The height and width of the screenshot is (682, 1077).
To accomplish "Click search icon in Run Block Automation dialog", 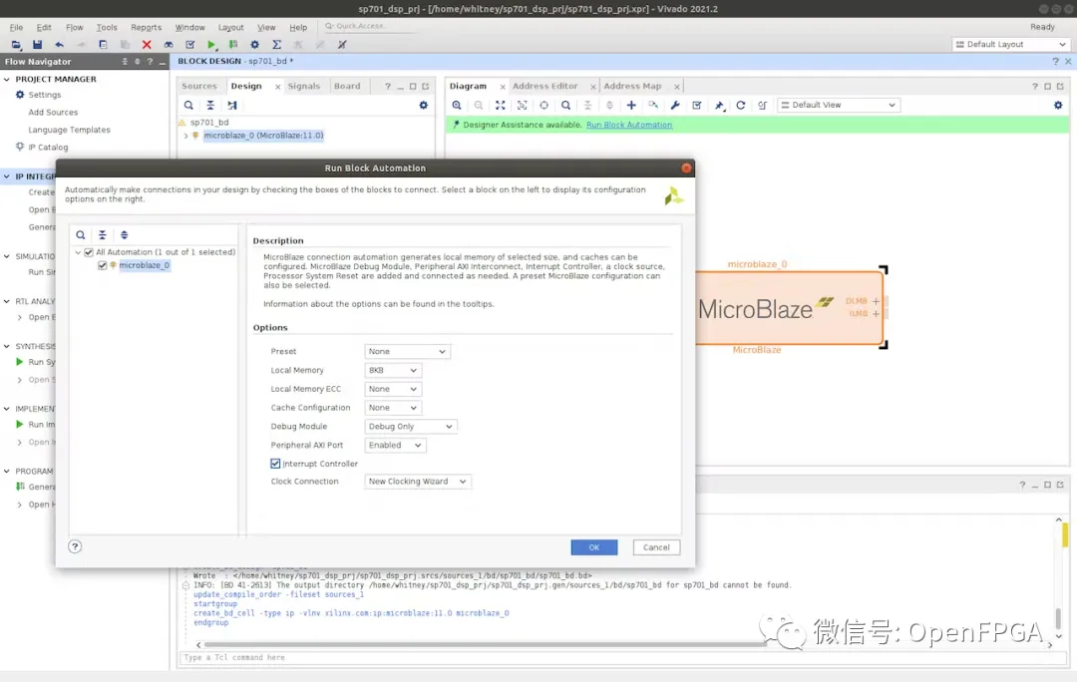I will (x=81, y=235).
